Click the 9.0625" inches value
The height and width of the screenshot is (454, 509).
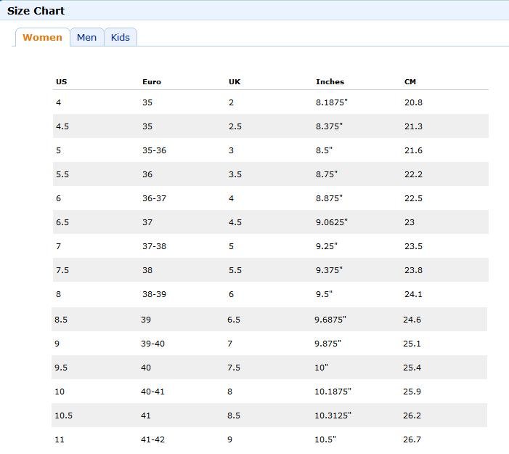click(x=331, y=222)
